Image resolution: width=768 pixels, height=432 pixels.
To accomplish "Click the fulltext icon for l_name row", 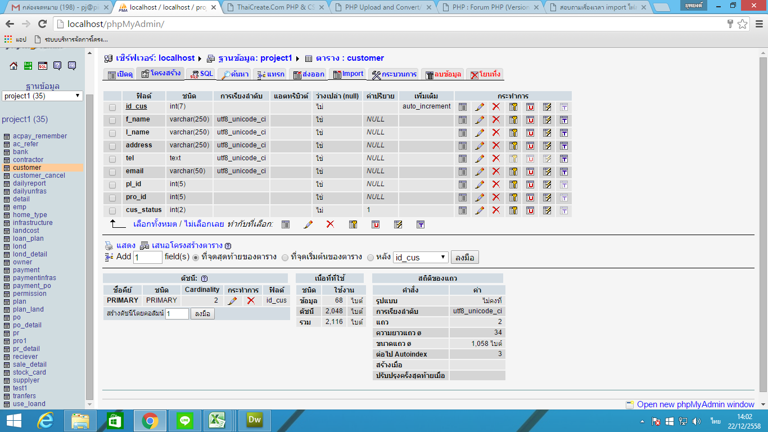I will (x=564, y=133).
